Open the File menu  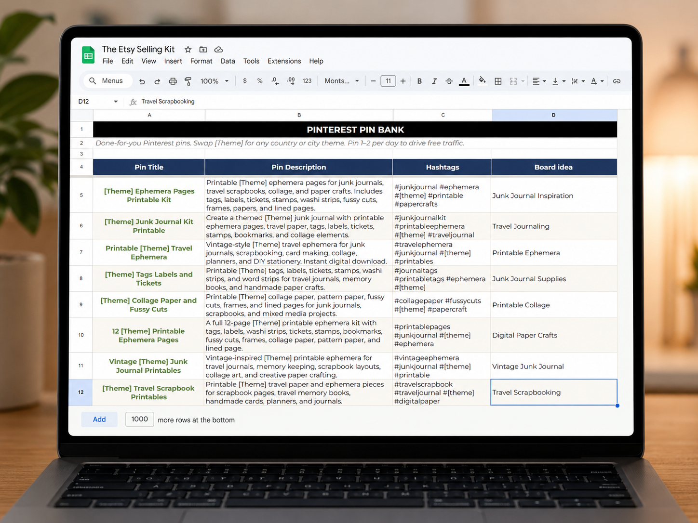coord(107,61)
